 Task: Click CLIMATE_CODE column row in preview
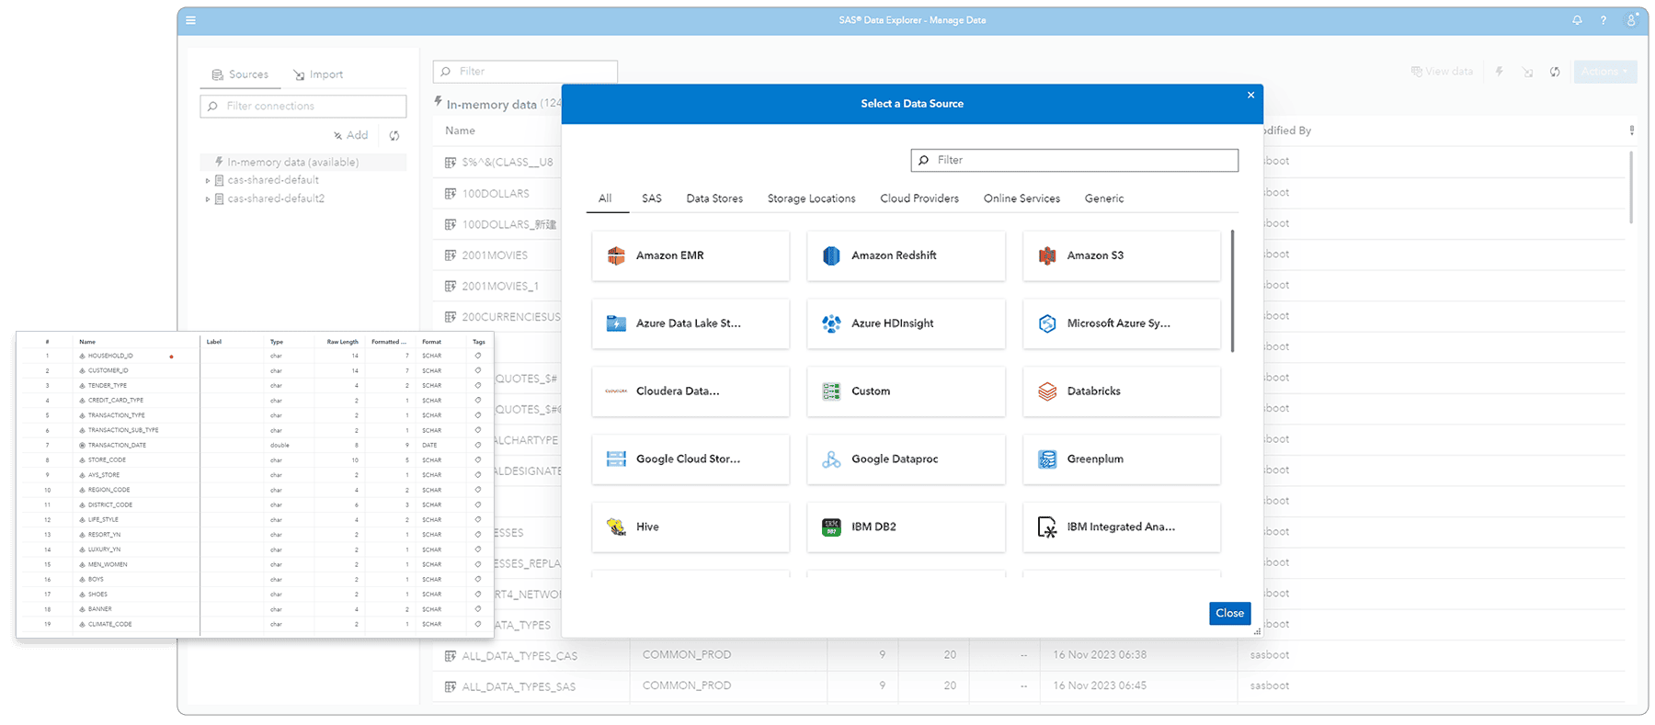point(256,625)
